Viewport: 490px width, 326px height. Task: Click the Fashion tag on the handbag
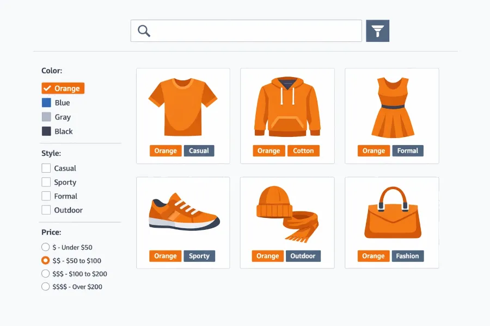408,256
